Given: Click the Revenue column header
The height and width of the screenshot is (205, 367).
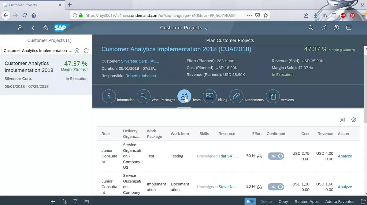Looking at the screenshot, I should 325,134.
